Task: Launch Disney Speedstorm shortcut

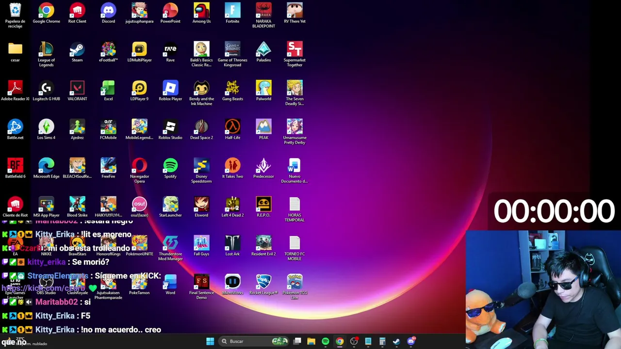Action: [201, 171]
